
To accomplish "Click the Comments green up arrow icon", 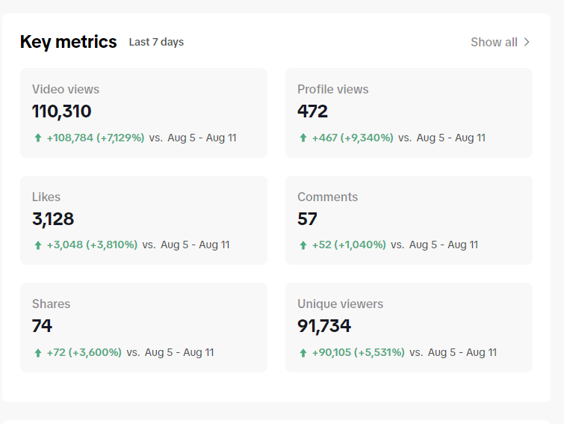I will pos(303,245).
